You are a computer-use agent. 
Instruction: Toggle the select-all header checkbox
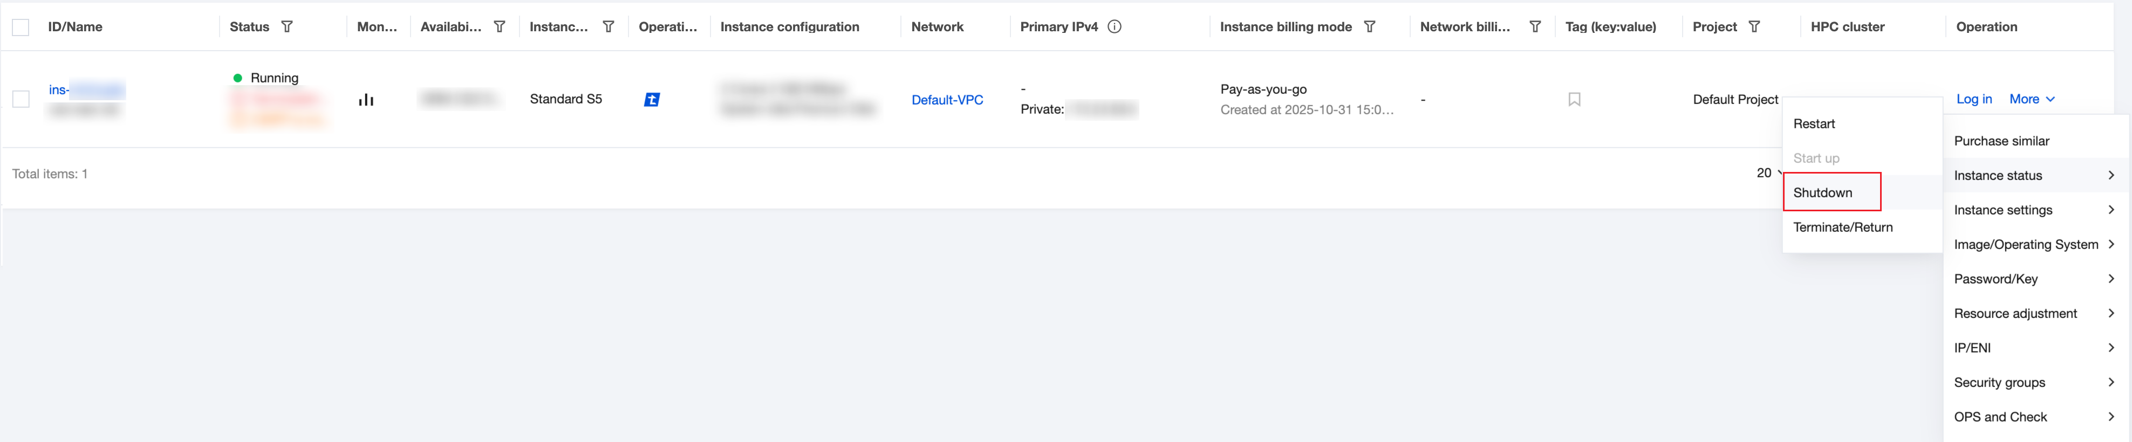click(20, 27)
